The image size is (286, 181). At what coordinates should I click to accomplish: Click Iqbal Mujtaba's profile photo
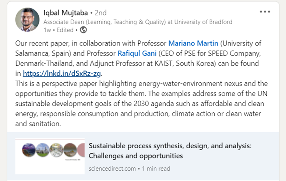click(x=27, y=20)
